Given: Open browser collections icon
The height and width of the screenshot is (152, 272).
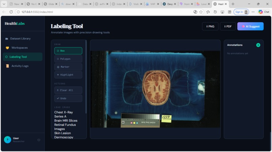Looking at the screenshot, I should pos(229,12).
